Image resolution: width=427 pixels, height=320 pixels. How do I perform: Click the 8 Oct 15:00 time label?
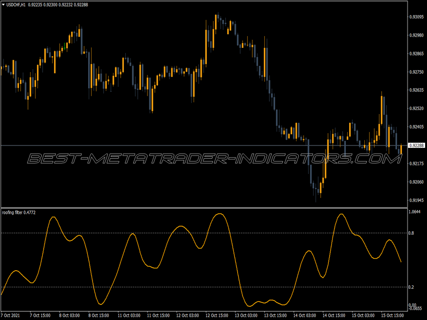point(99,315)
